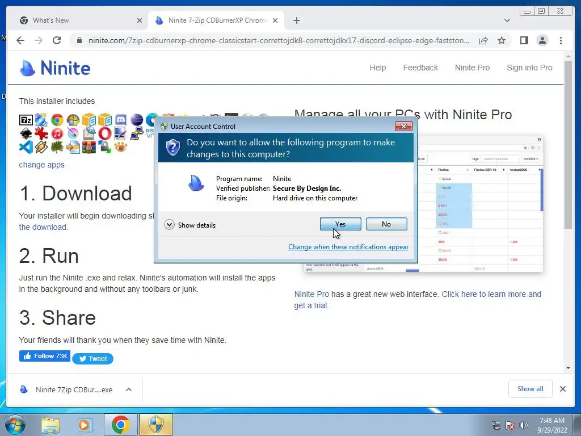This screenshot has width=581, height=436.
Task: Click the WinSCP padlock icon
Action: pos(105,147)
